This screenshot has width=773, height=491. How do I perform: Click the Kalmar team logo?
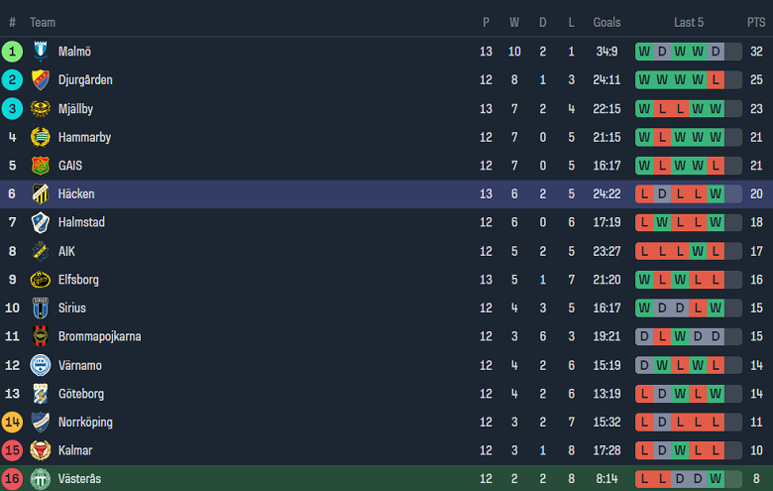41,450
